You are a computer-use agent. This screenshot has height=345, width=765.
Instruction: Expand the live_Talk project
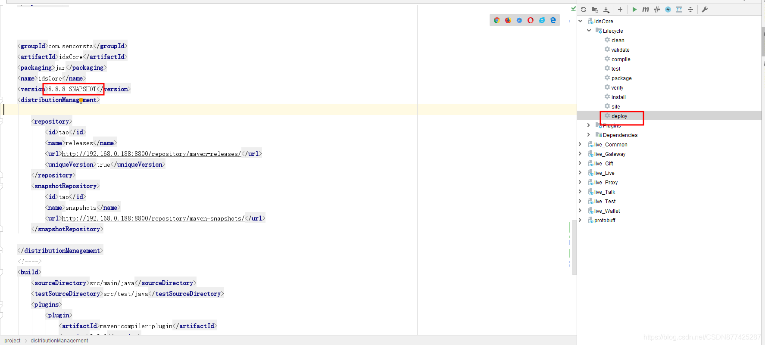pyautogui.click(x=580, y=192)
